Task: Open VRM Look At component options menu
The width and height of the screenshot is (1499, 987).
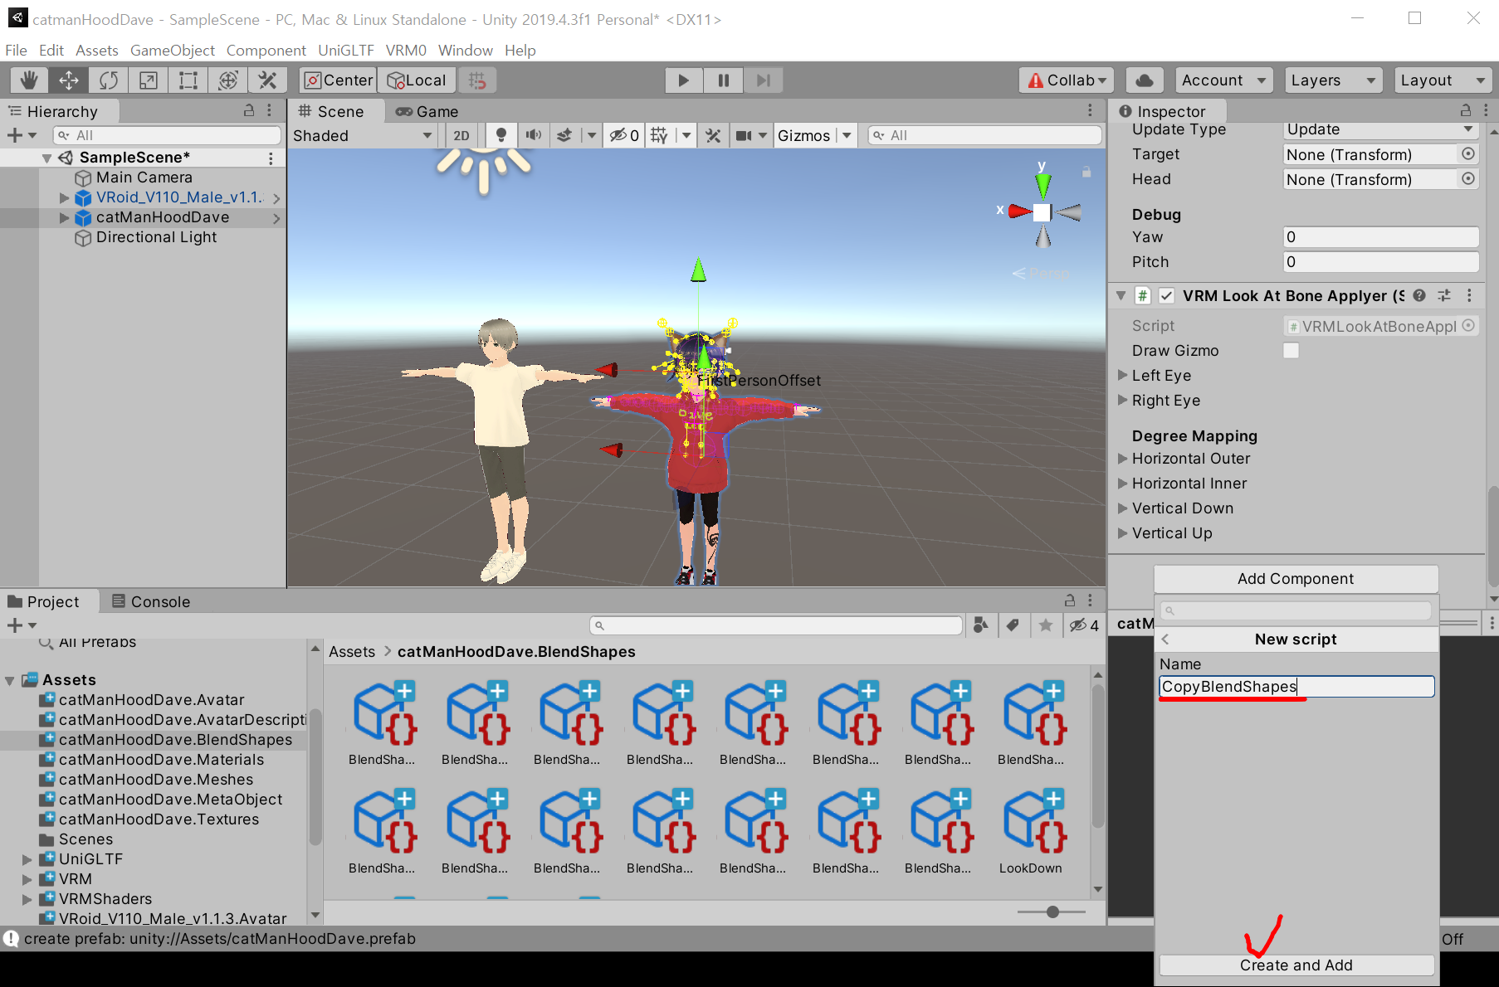Action: click(1469, 295)
